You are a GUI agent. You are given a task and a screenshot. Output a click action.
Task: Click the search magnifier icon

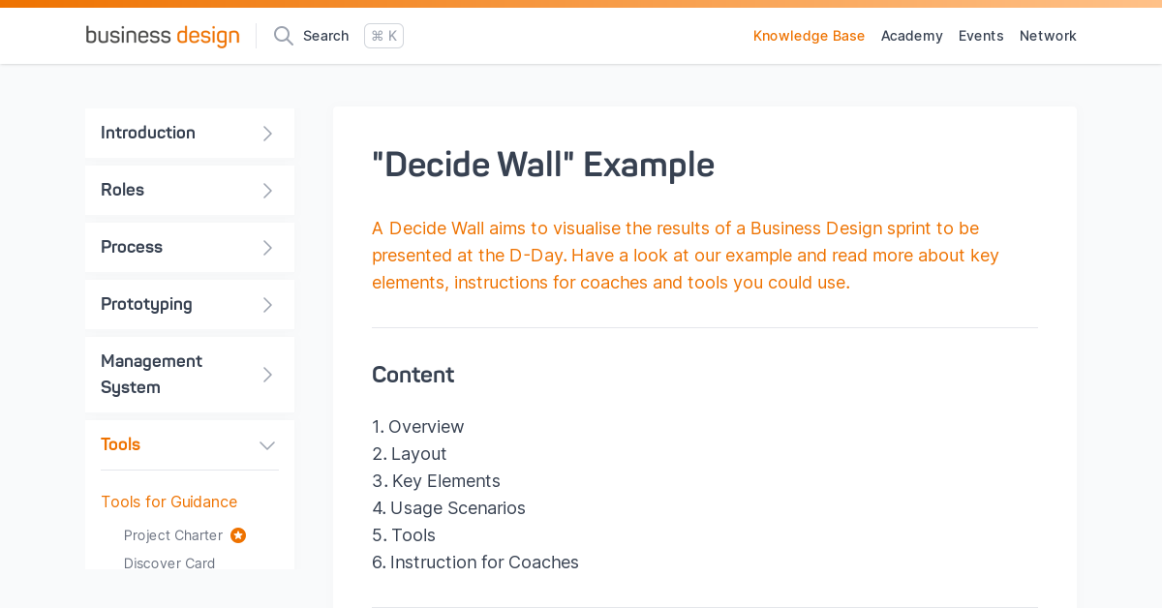point(284,36)
